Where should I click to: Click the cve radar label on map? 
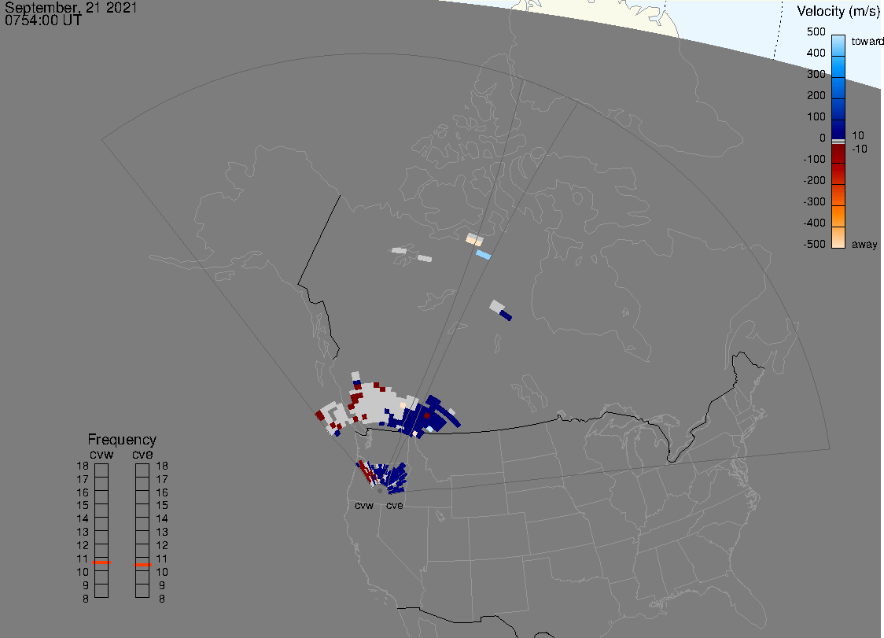[x=395, y=505]
